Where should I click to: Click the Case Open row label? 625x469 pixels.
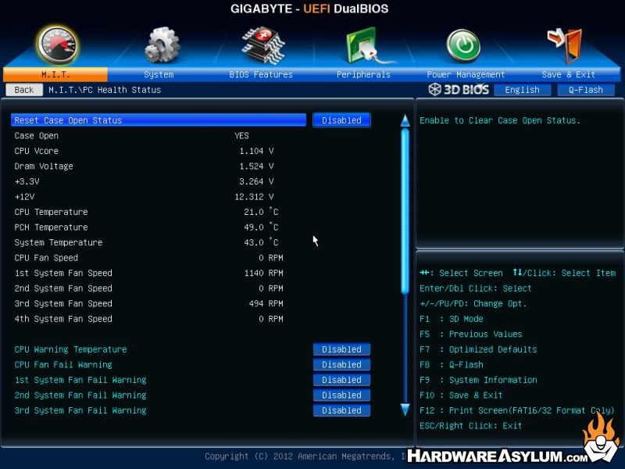coord(37,135)
